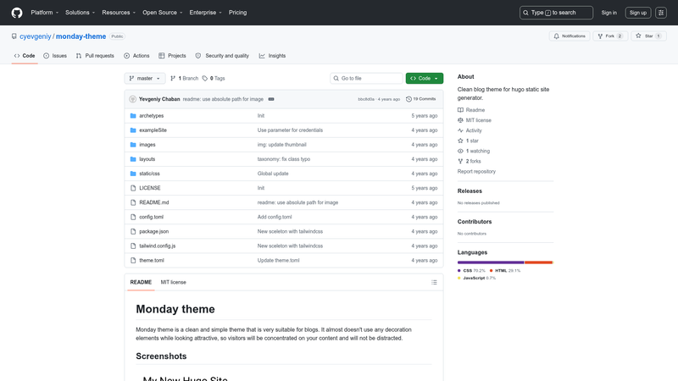Open the 0 Tags link
The height and width of the screenshot is (381, 678).
214,78
